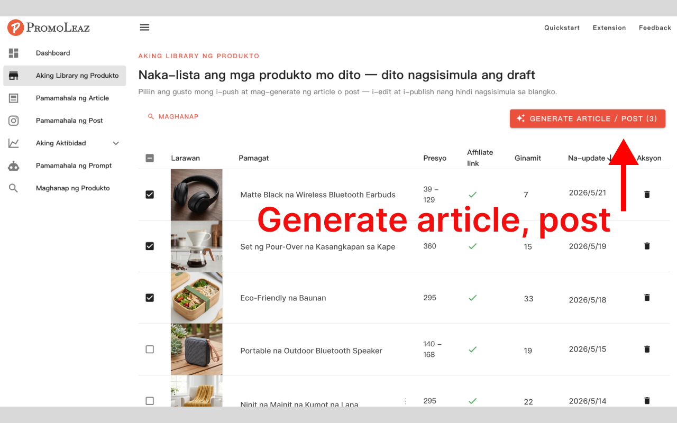
Task: Click the price 39 – 129
Action: click(431, 195)
